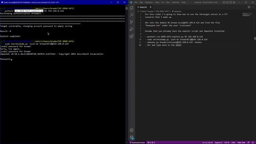
Task: Click the editor minimap preview
Action: coord(247,14)
